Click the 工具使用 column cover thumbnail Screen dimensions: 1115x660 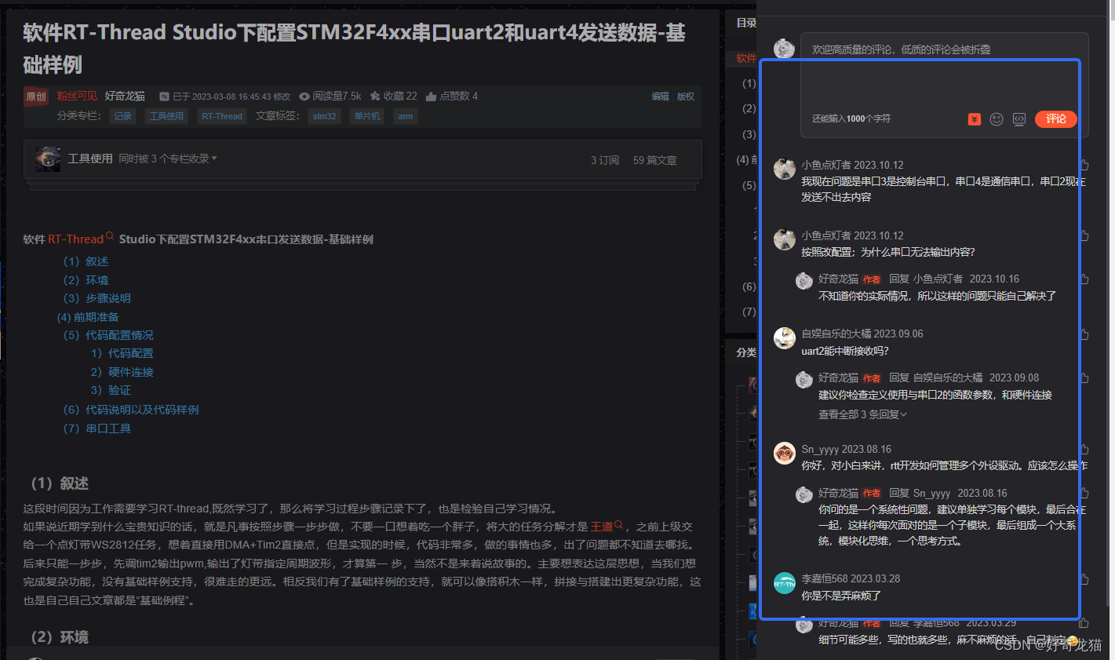click(x=48, y=159)
